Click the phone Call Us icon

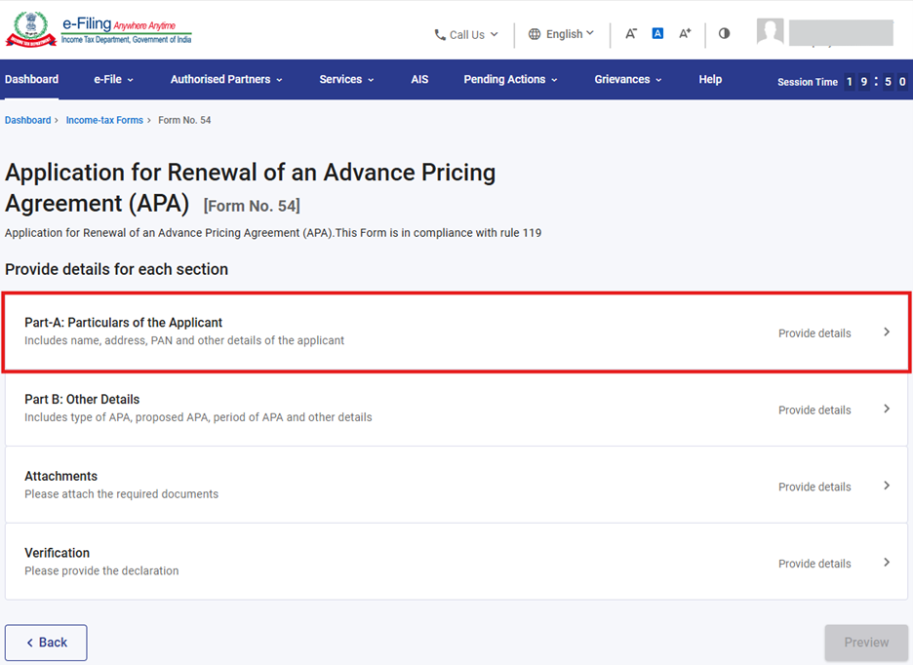point(440,35)
